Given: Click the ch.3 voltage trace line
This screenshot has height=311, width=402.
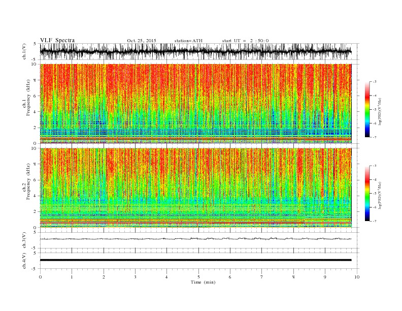Looking at the screenshot, I should 195,239.
